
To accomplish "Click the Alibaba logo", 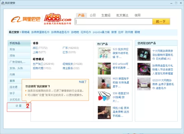I will coord(25,19).
